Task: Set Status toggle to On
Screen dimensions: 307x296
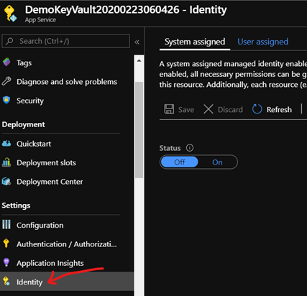Action: [x=217, y=162]
